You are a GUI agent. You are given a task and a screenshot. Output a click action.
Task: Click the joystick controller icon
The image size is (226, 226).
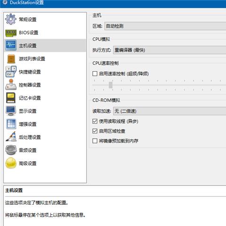point(11,84)
